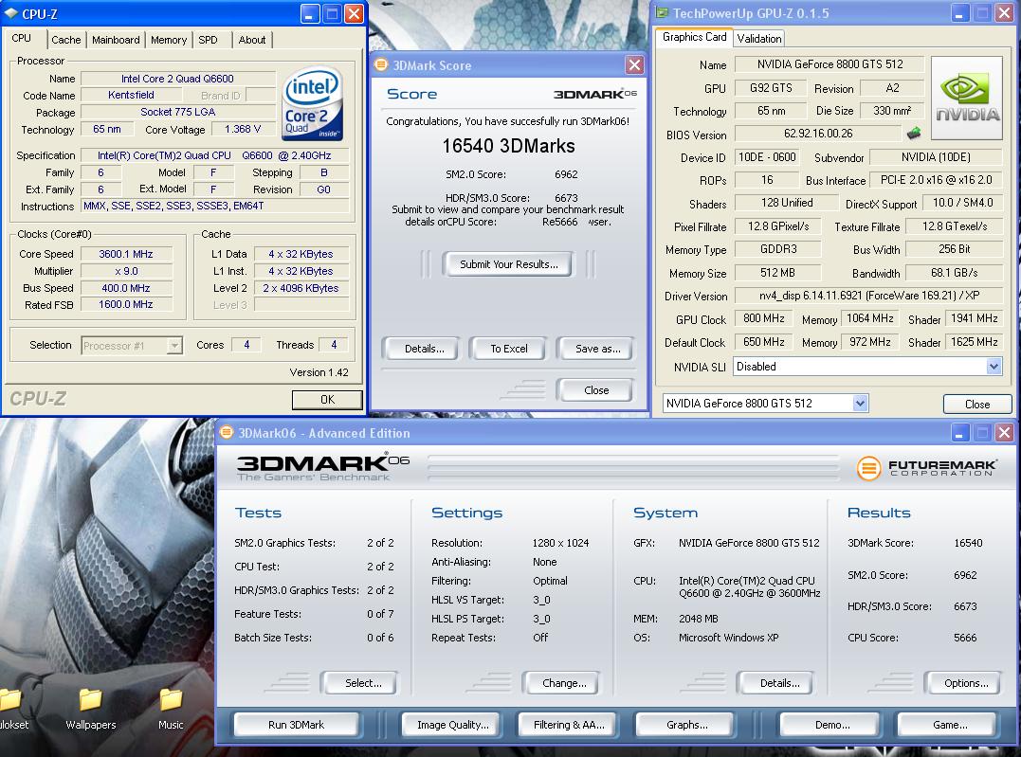Click the Shader clock field 1941 MHz
Image resolution: width=1021 pixels, height=757 pixels.
[x=975, y=318]
